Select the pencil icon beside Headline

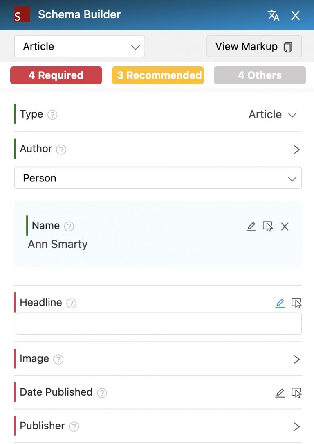[280, 303]
